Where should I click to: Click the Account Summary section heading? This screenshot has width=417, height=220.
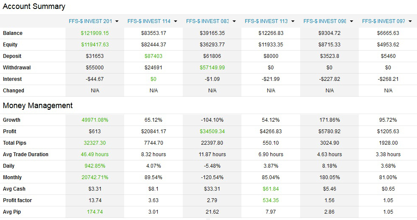point(34,6)
